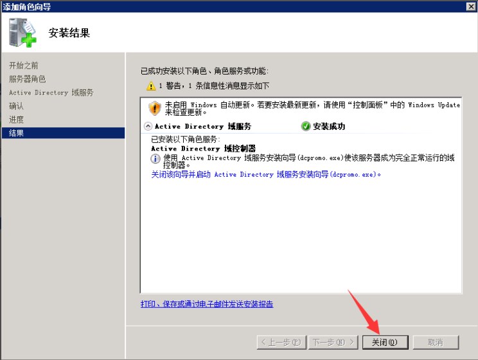Image resolution: width=478 pixels, height=360 pixels.
Task: Close the 添加角色向导 window
Action: (x=471, y=6)
